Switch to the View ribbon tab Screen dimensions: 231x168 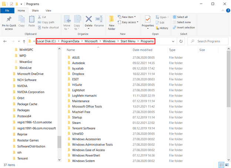coord(48,11)
